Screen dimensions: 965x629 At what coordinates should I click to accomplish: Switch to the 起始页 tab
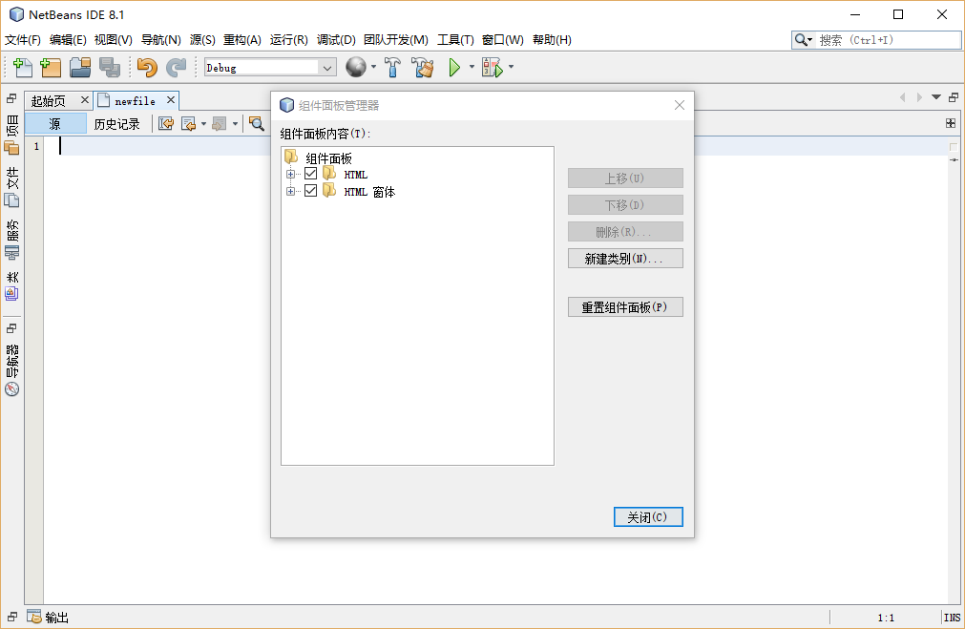tap(49, 100)
